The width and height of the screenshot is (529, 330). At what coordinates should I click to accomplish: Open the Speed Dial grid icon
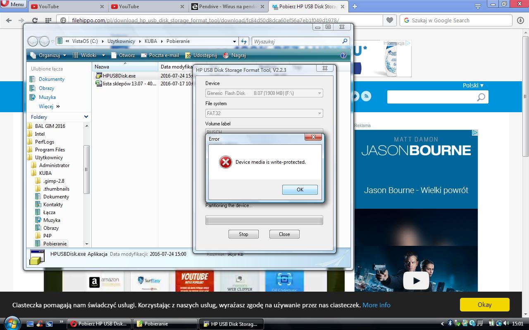pyautogui.click(x=48, y=20)
